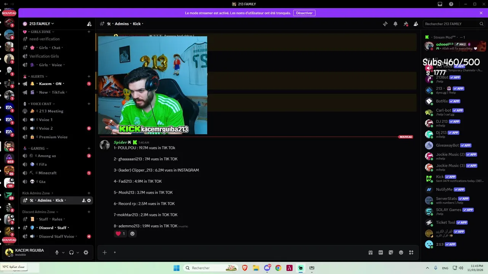The width and height of the screenshot is (488, 274).
Task: Collapse Kick Admins Zone category
Action: (38, 193)
